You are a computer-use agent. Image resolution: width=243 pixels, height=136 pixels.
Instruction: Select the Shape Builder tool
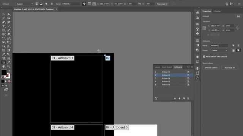click(3, 46)
